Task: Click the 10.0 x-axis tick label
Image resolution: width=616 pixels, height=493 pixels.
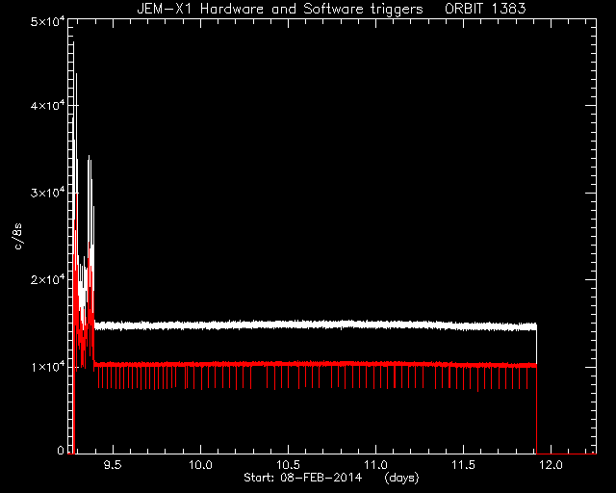Action: pyautogui.click(x=200, y=465)
